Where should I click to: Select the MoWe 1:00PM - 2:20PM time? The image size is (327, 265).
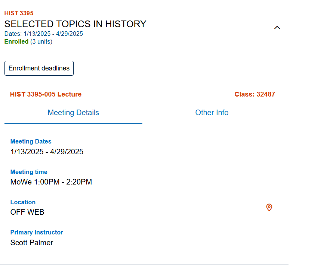[51, 182]
